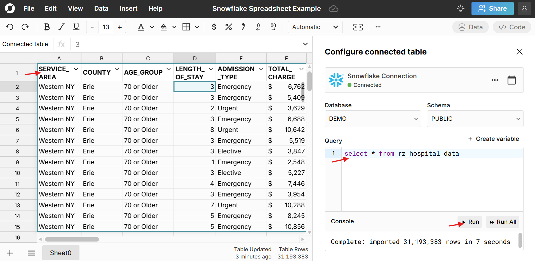Open the Automatic number format dropdown
535x261 pixels.
click(x=315, y=27)
